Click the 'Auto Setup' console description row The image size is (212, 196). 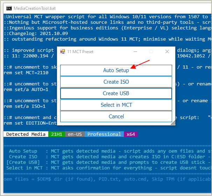(x=109, y=151)
